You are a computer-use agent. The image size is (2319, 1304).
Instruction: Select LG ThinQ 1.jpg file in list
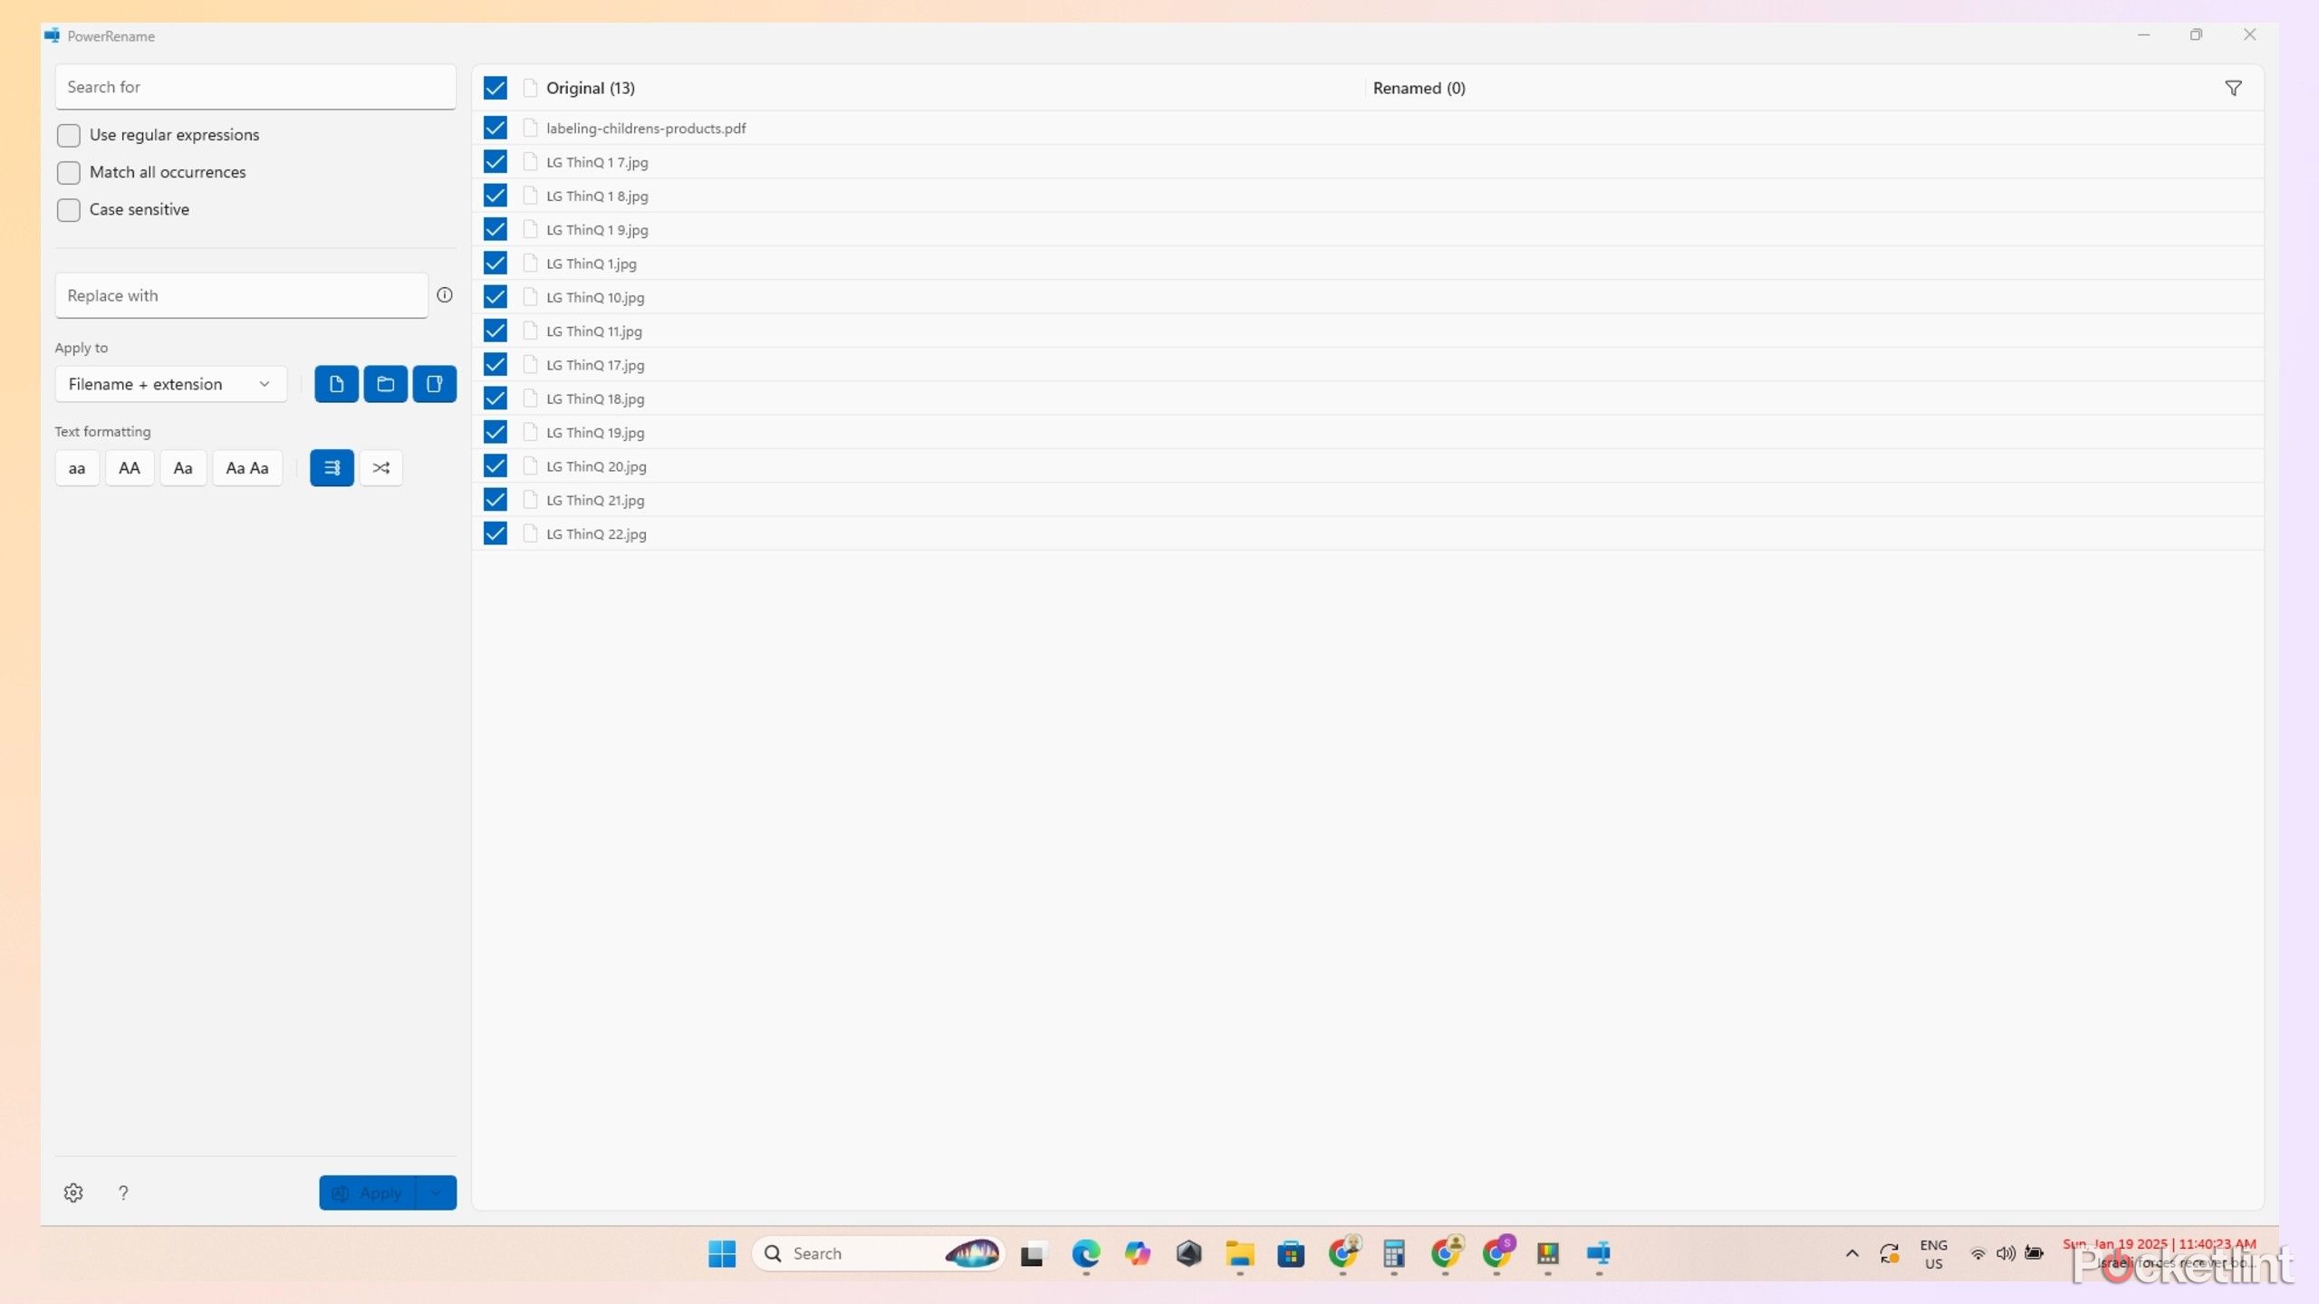click(590, 263)
